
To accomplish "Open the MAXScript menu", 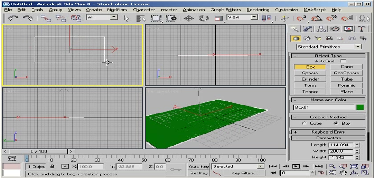I will tap(315, 10).
